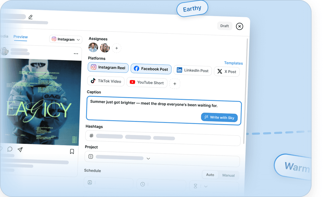Open the three-dots menu on post preview
This screenshot has height=197, width=324.
76,54
